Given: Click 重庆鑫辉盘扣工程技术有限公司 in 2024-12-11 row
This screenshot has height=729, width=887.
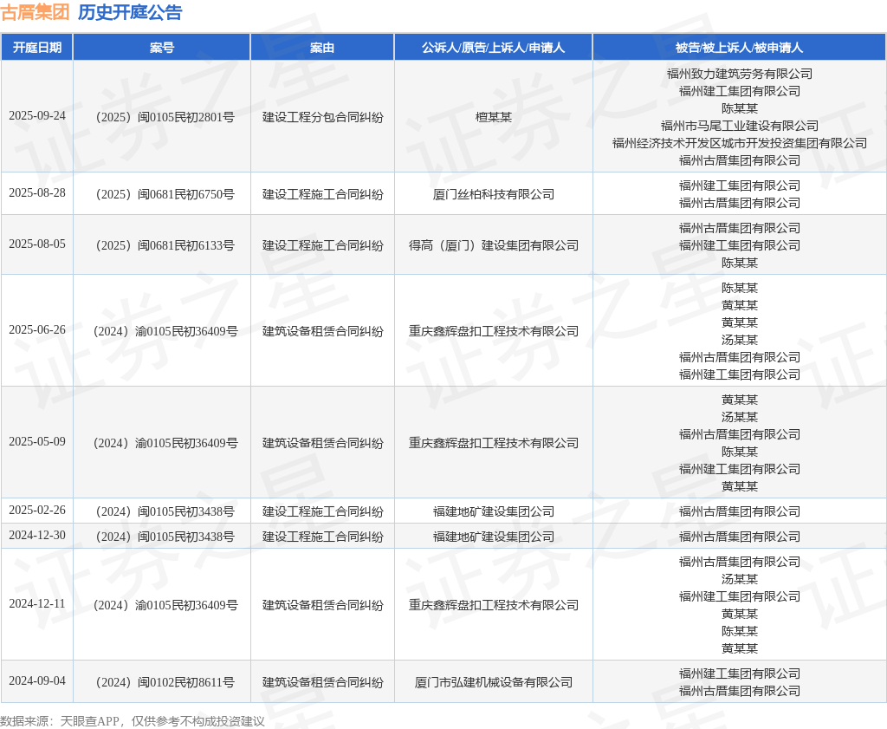Looking at the screenshot, I should [x=493, y=605].
